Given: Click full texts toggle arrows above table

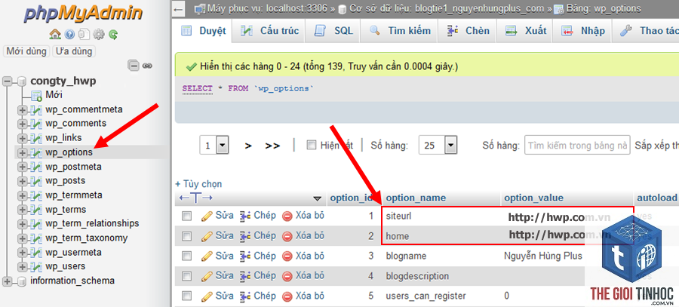Looking at the screenshot, I should click(x=195, y=198).
